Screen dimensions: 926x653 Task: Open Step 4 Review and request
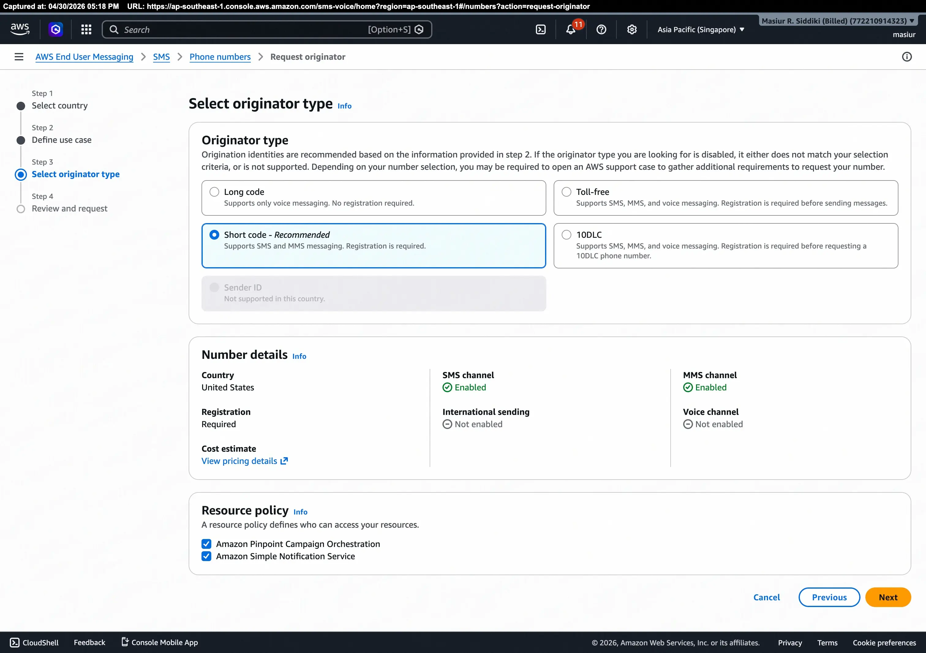(x=70, y=209)
